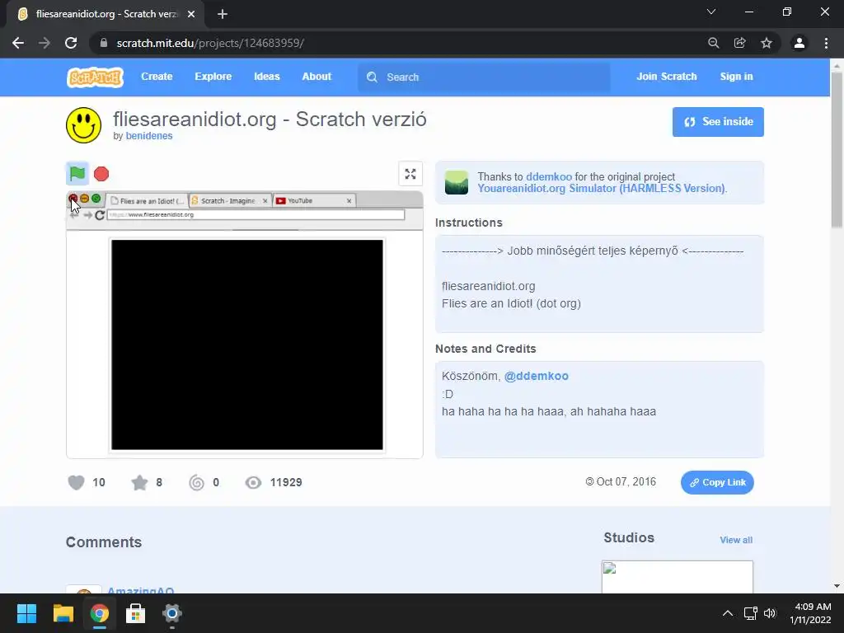Close the simulated YouTube tab

point(349,201)
